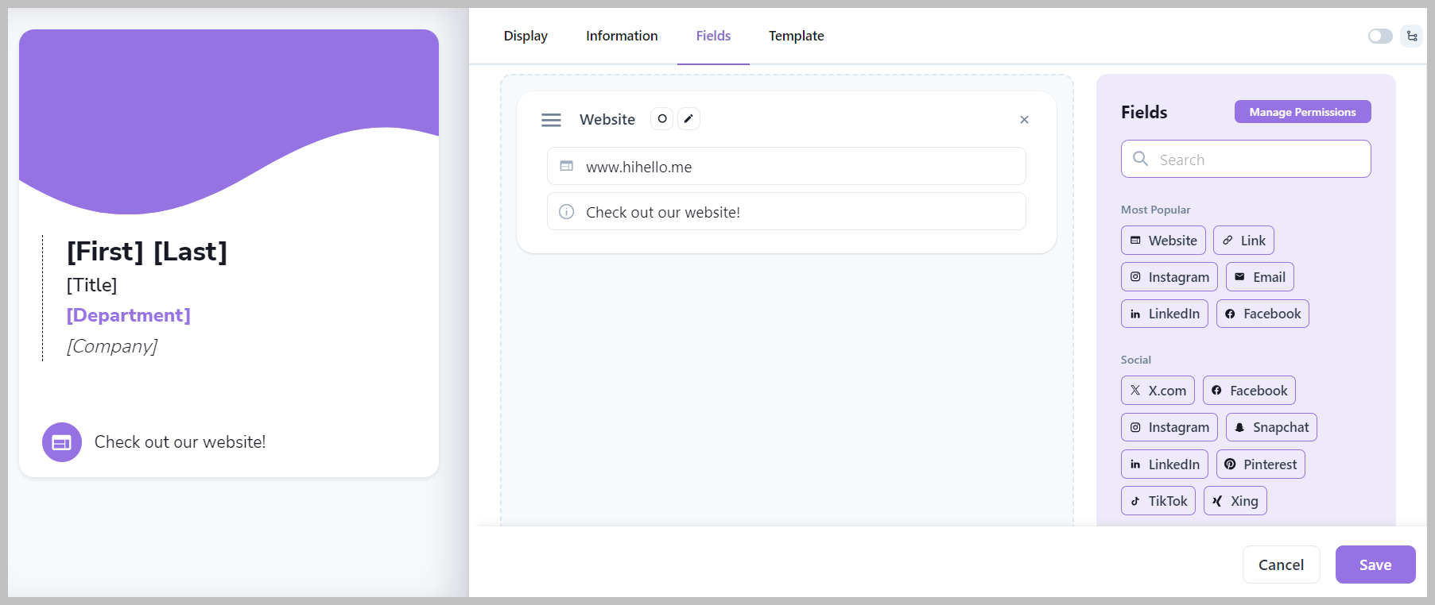This screenshot has width=1435, height=605.
Task: Add Facebook from the Social section
Action: [x=1249, y=391]
